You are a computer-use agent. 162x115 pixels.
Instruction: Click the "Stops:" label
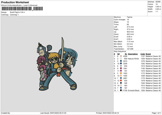(116, 22)
